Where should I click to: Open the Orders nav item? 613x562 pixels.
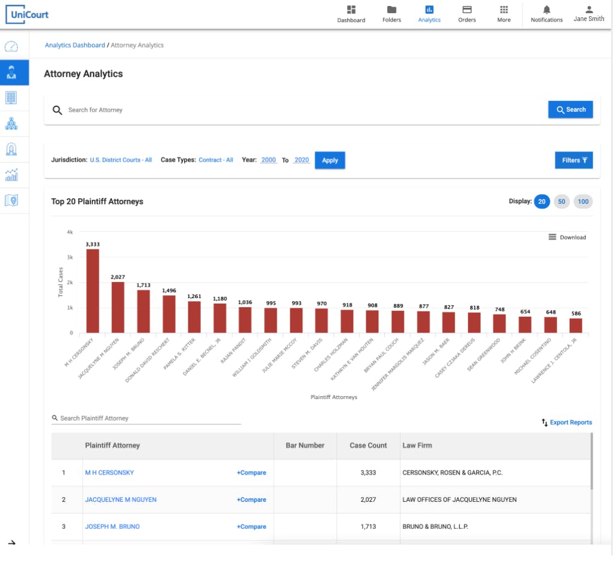pyautogui.click(x=467, y=14)
